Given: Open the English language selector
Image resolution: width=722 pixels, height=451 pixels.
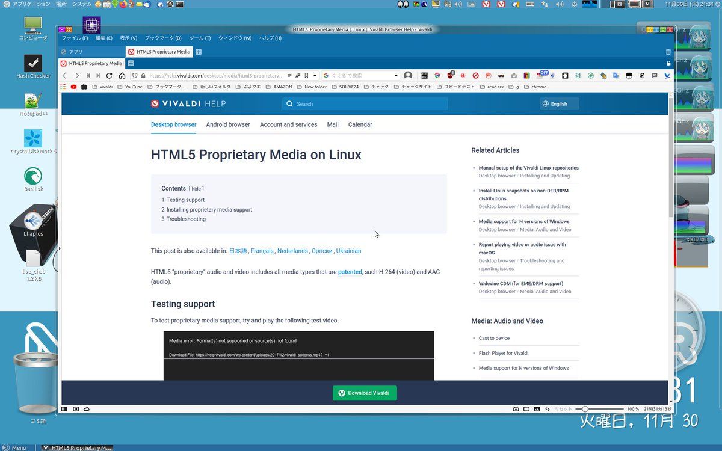Looking at the screenshot, I should 559,104.
